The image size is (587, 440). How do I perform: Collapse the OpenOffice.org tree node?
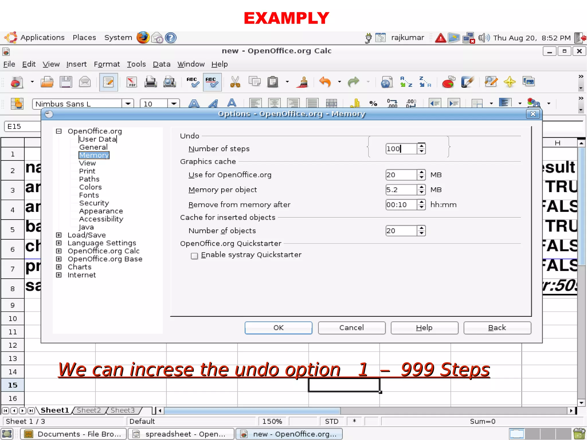tap(59, 131)
